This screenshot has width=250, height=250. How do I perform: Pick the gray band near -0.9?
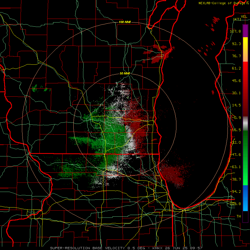point(245,123)
